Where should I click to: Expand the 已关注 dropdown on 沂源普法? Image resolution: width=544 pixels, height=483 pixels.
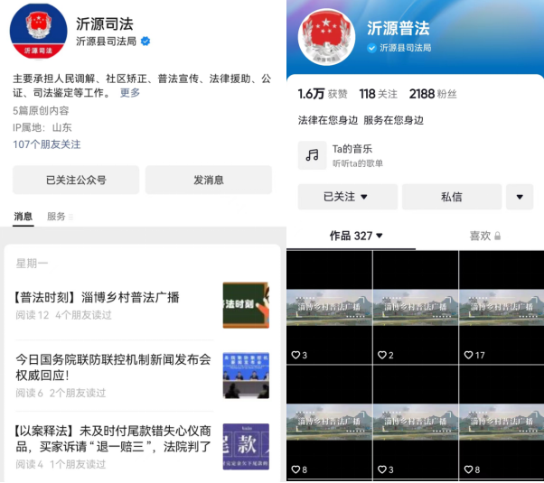pyautogui.click(x=347, y=196)
